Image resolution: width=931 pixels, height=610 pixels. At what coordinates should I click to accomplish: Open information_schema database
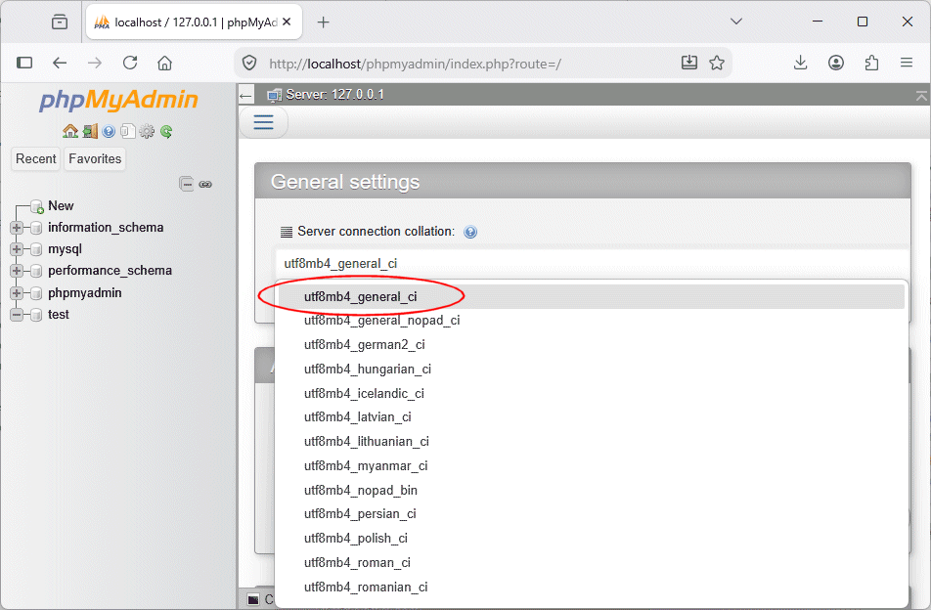point(106,227)
